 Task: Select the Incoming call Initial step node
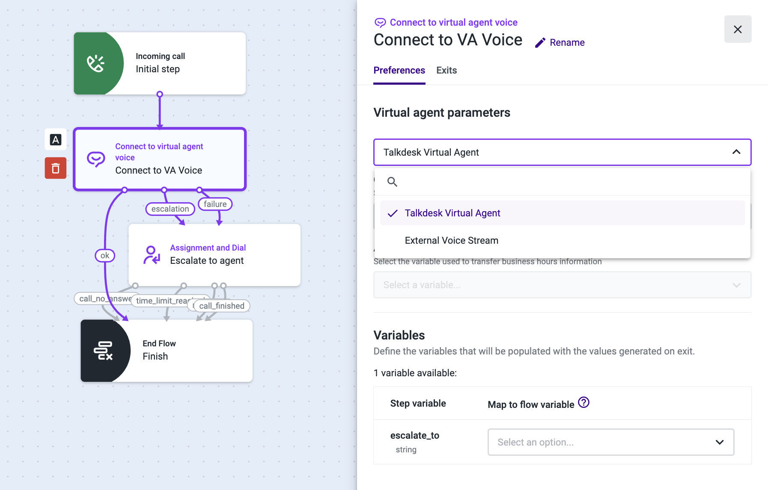(x=160, y=63)
